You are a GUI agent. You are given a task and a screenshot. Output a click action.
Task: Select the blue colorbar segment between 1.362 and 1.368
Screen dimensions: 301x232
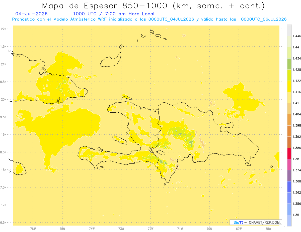(x=289, y=187)
